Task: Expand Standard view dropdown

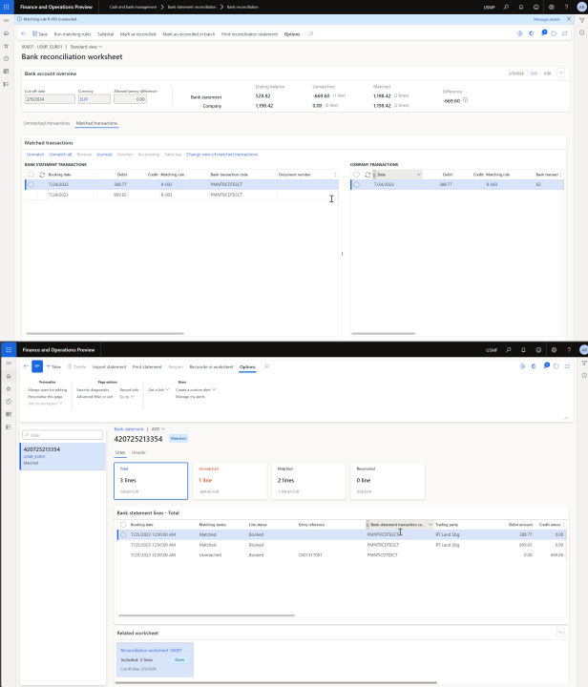Action: click(x=86, y=47)
